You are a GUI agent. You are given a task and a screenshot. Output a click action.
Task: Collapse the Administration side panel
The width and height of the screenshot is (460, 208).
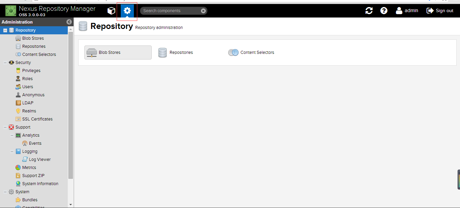[x=69, y=22]
